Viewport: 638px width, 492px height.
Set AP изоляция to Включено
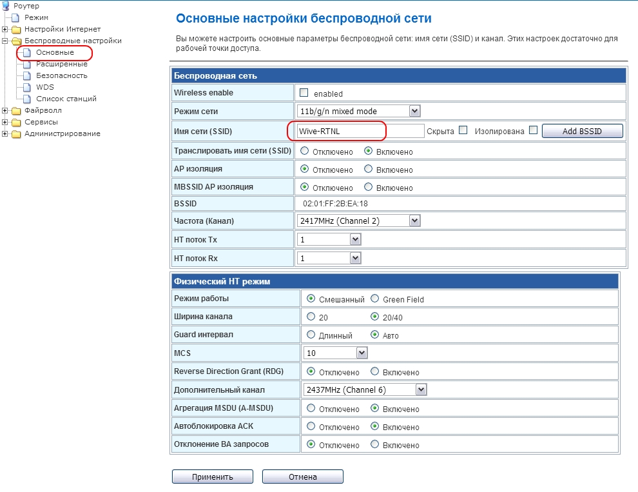(x=368, y=168)
